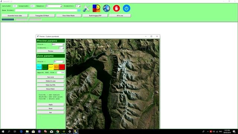Image resolution: width=238 pixels, height=134 pixels.
Task: Click the Approx. Add. Size field
Action: [x=61, y=73]
